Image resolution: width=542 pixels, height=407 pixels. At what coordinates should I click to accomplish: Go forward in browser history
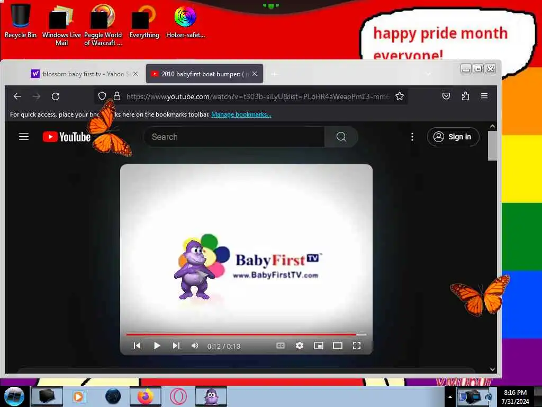coord(37,96)
